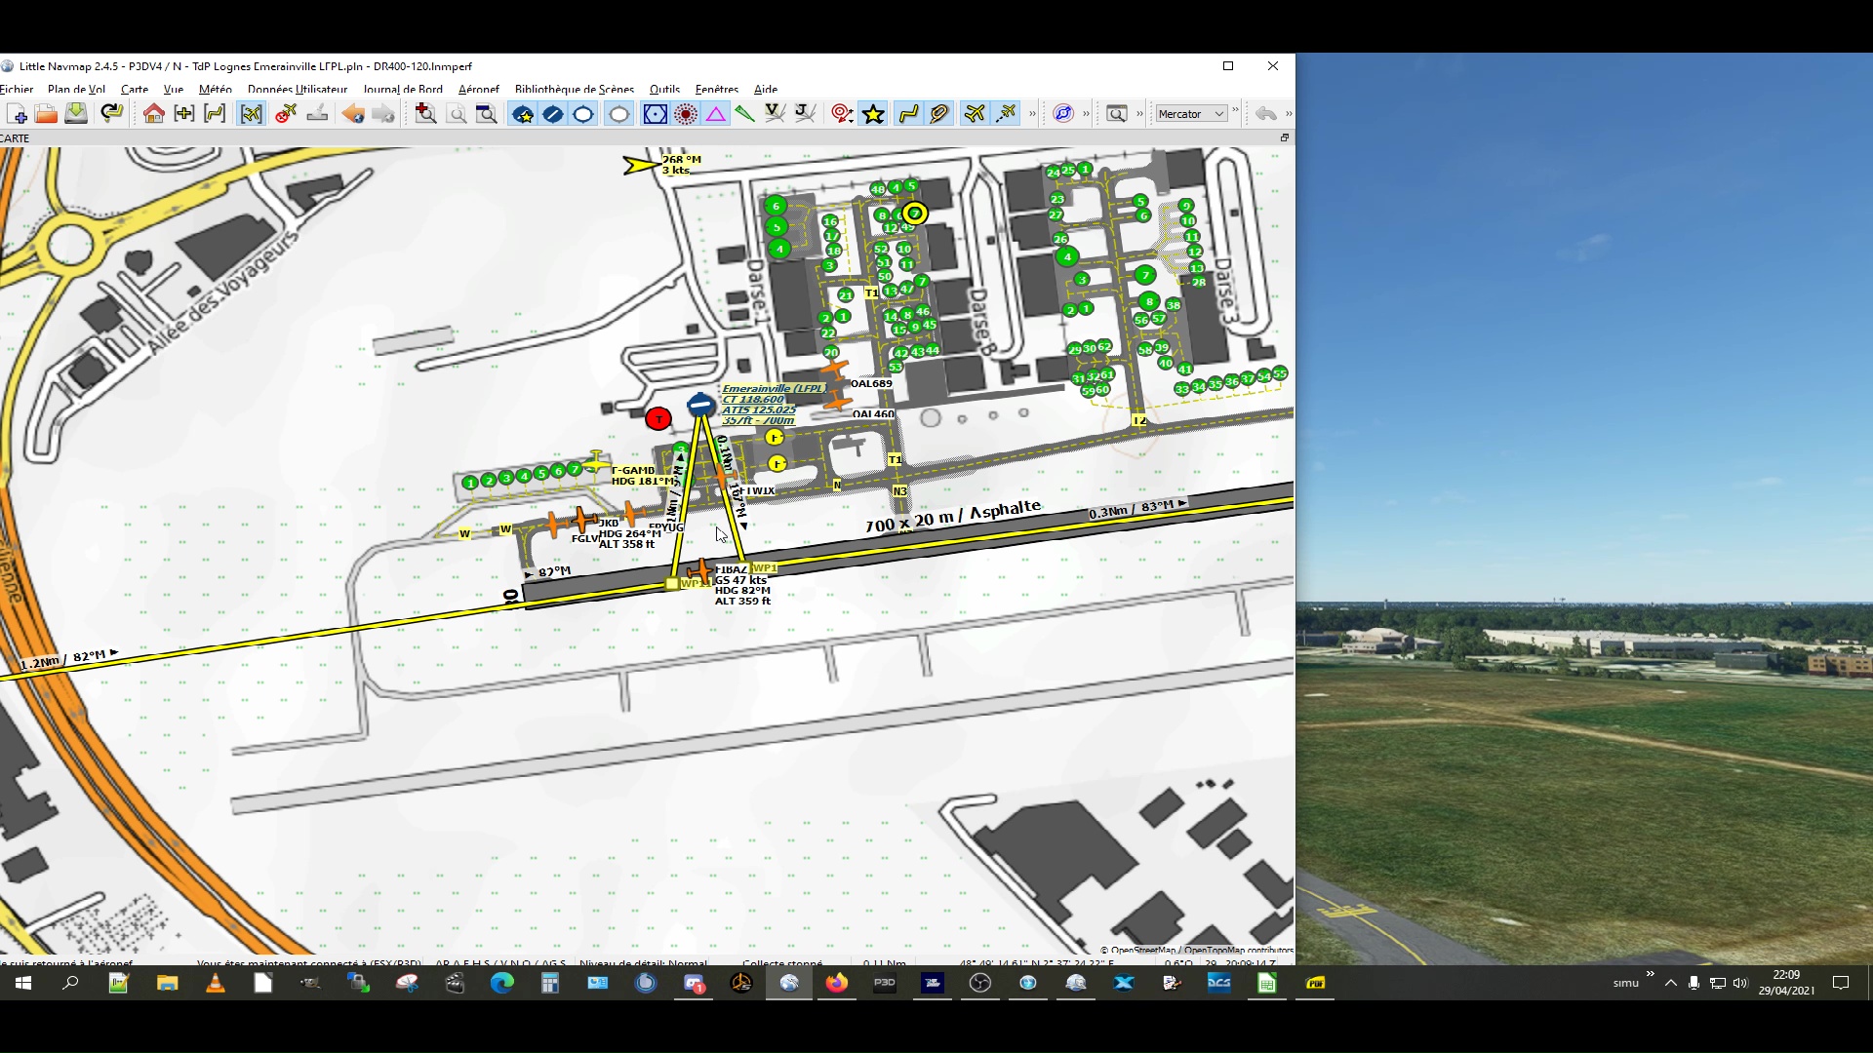The image size is (1873, 1053).
Task: Toggle the magenta triangle waypoints button
Action: 716,114
